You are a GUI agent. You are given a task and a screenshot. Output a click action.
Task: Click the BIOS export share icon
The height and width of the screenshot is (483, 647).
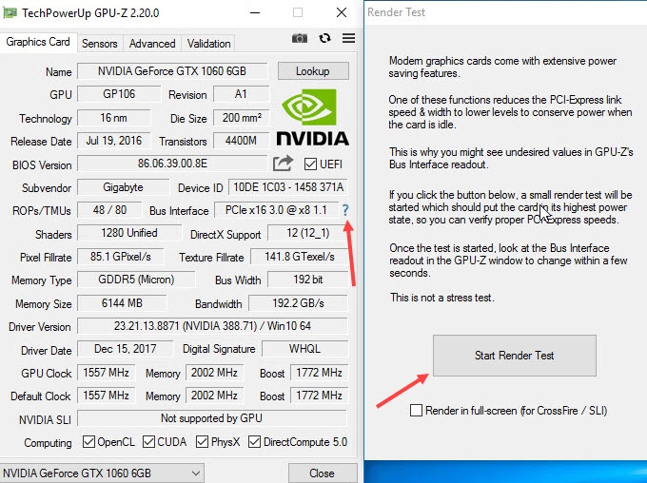tap(283, 164)
